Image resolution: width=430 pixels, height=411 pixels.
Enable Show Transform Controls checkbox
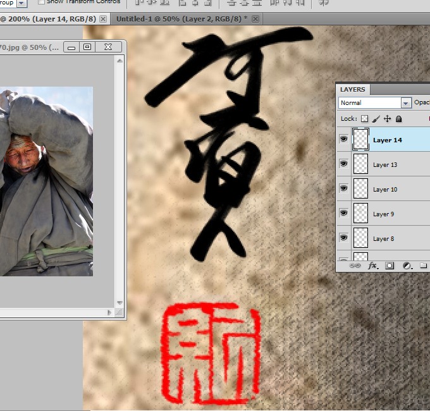pyautogui.click(x=41, y=2)
